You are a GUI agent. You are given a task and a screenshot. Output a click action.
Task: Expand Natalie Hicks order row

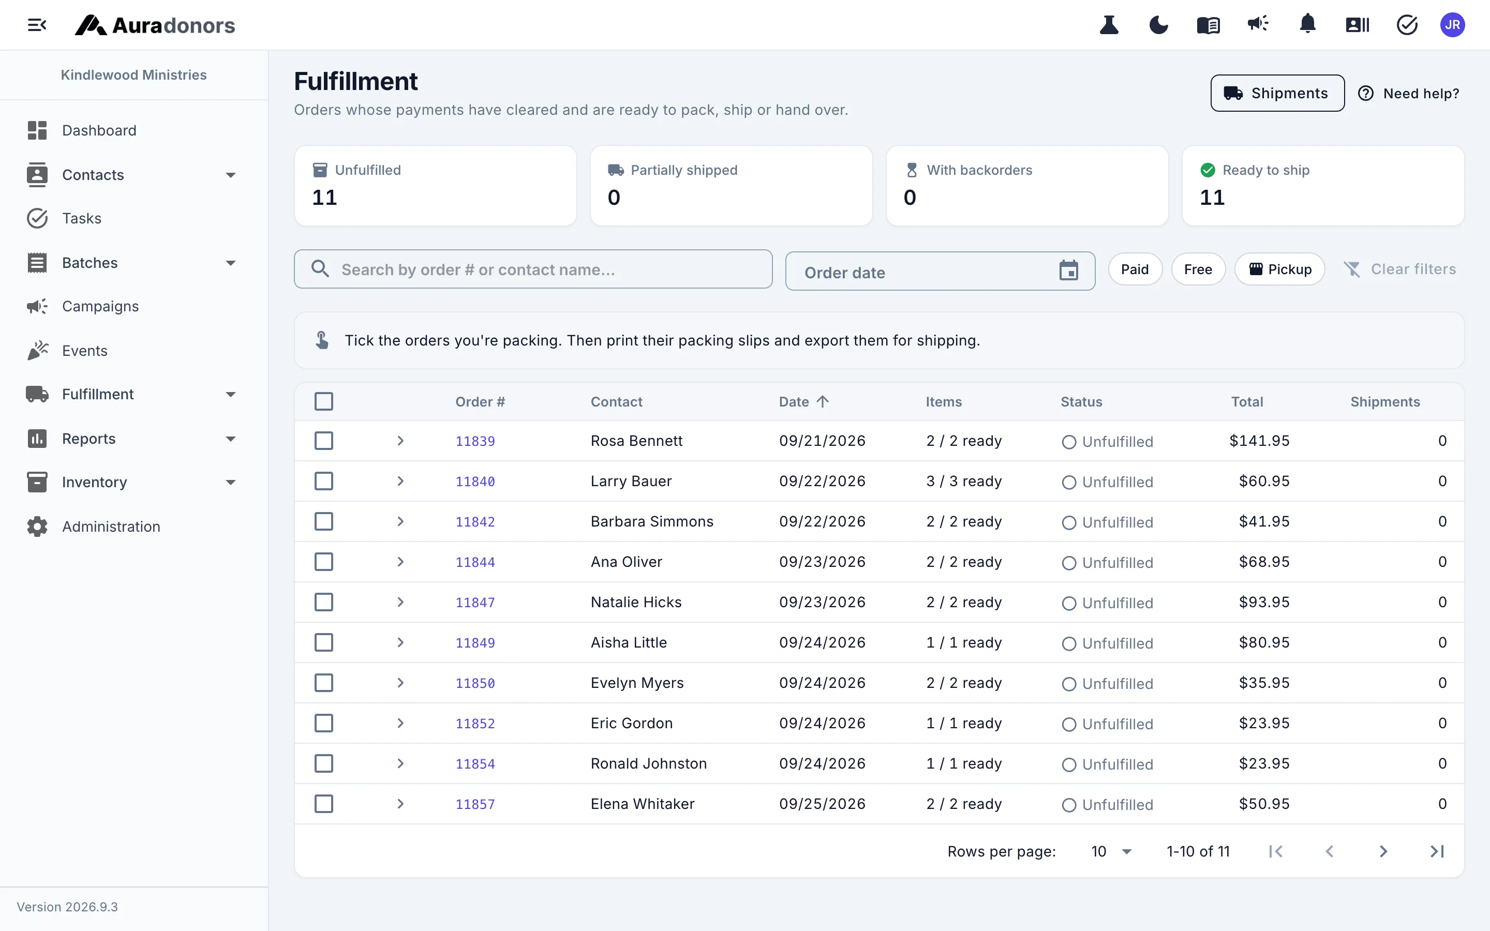click(400, 602)
